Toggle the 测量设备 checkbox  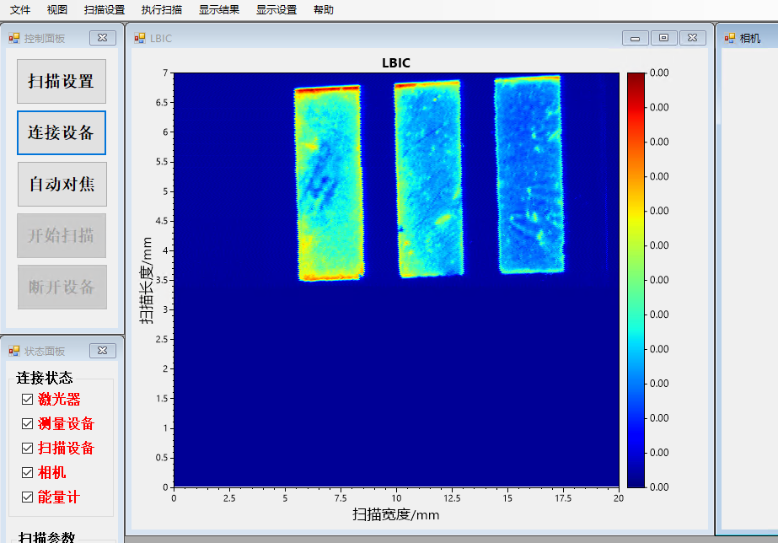click(x=27, y=423)
